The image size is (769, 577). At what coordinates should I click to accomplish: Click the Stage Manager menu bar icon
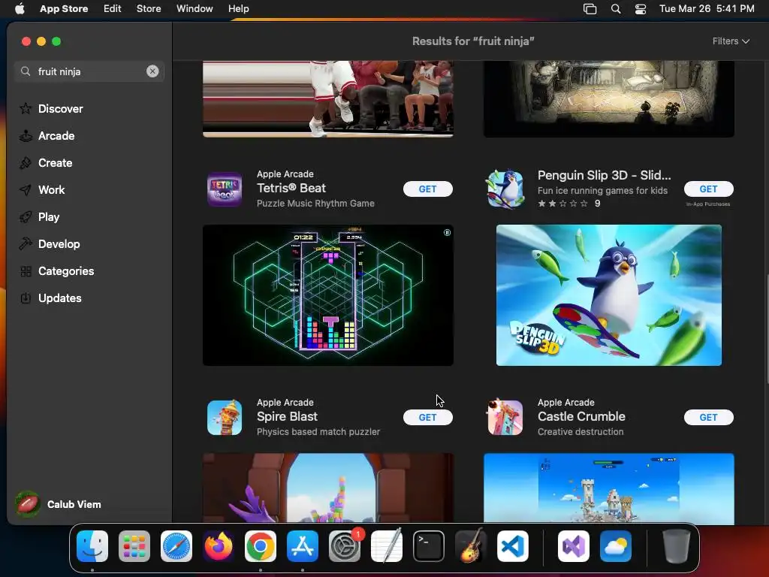(590, 8)
